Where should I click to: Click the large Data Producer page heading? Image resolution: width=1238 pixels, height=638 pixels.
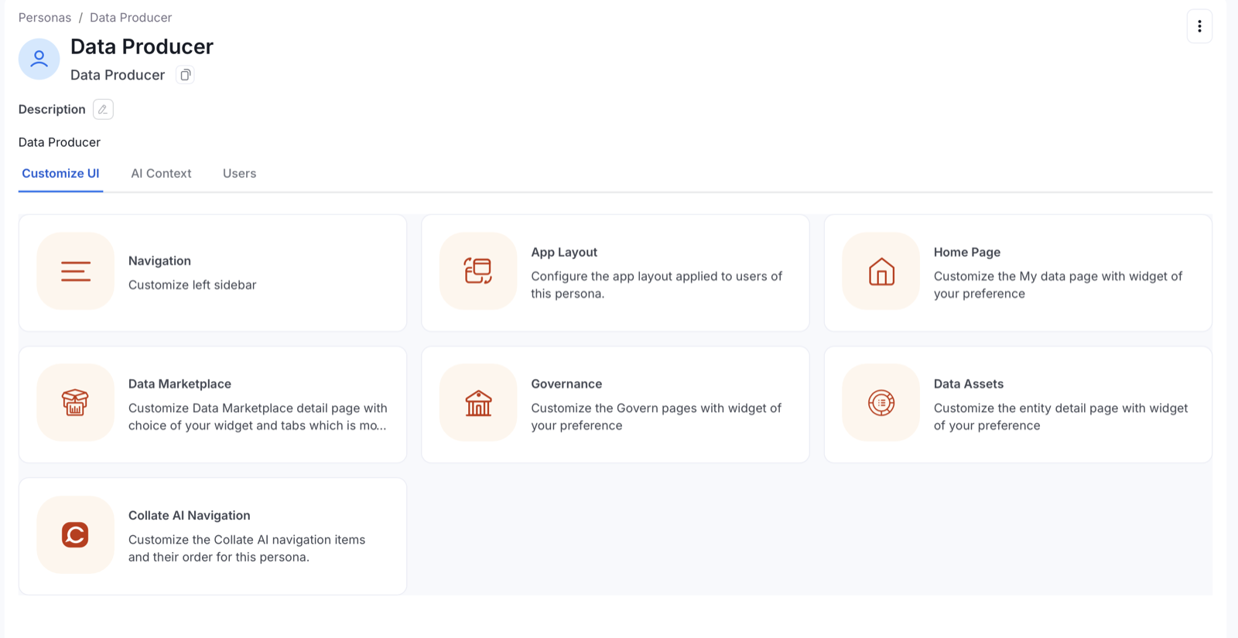[142, 46]
